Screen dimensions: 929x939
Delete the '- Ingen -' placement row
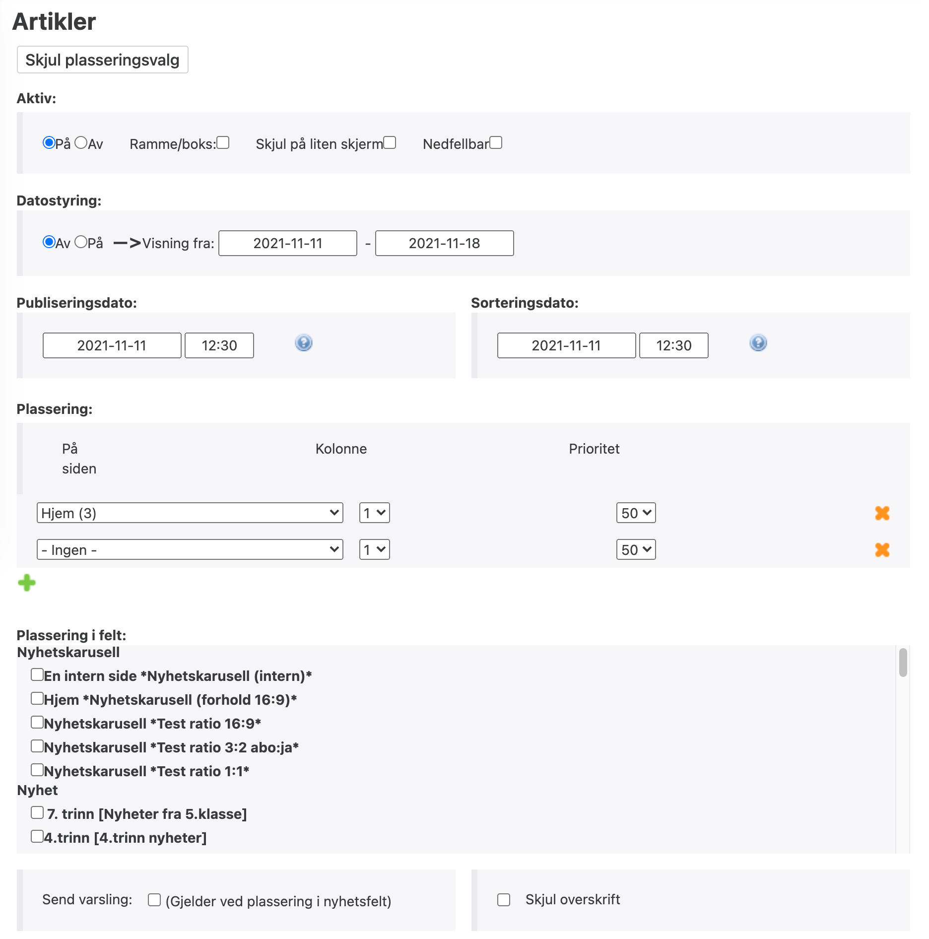[x=882, y=549]
